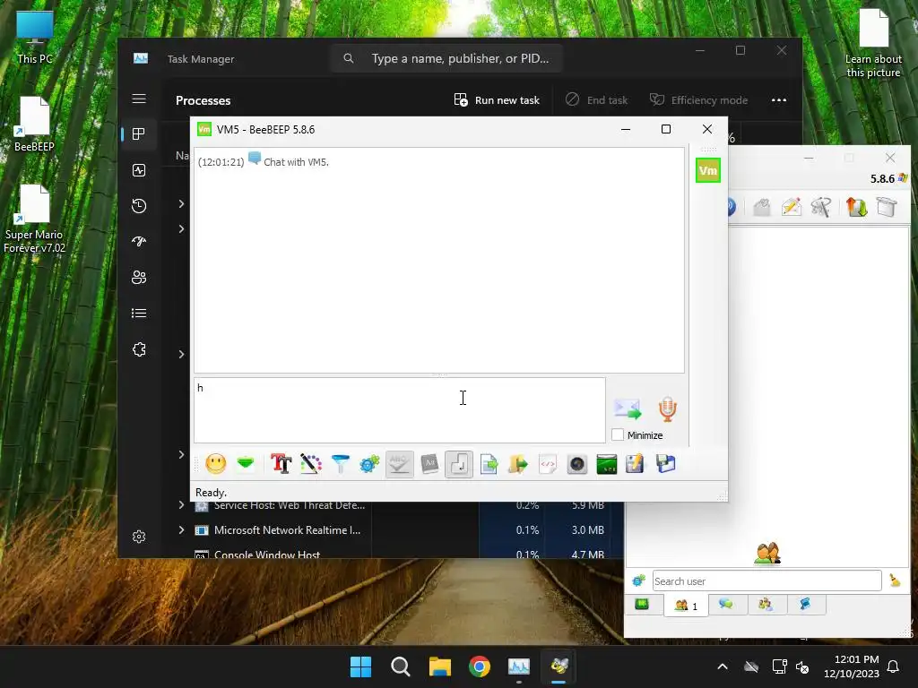Viewport: 918px width, 688px height.
Task: Click End task in Task Manager
Action: pos(596,100)
